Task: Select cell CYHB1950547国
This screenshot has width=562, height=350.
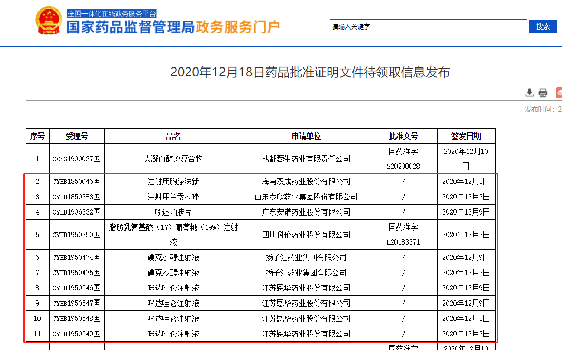Action: pyautogui.click(x=76, y=303)
